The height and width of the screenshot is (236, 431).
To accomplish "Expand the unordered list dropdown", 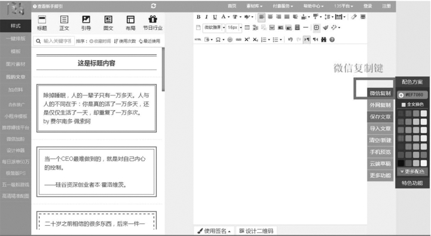I will click(280, 40).
